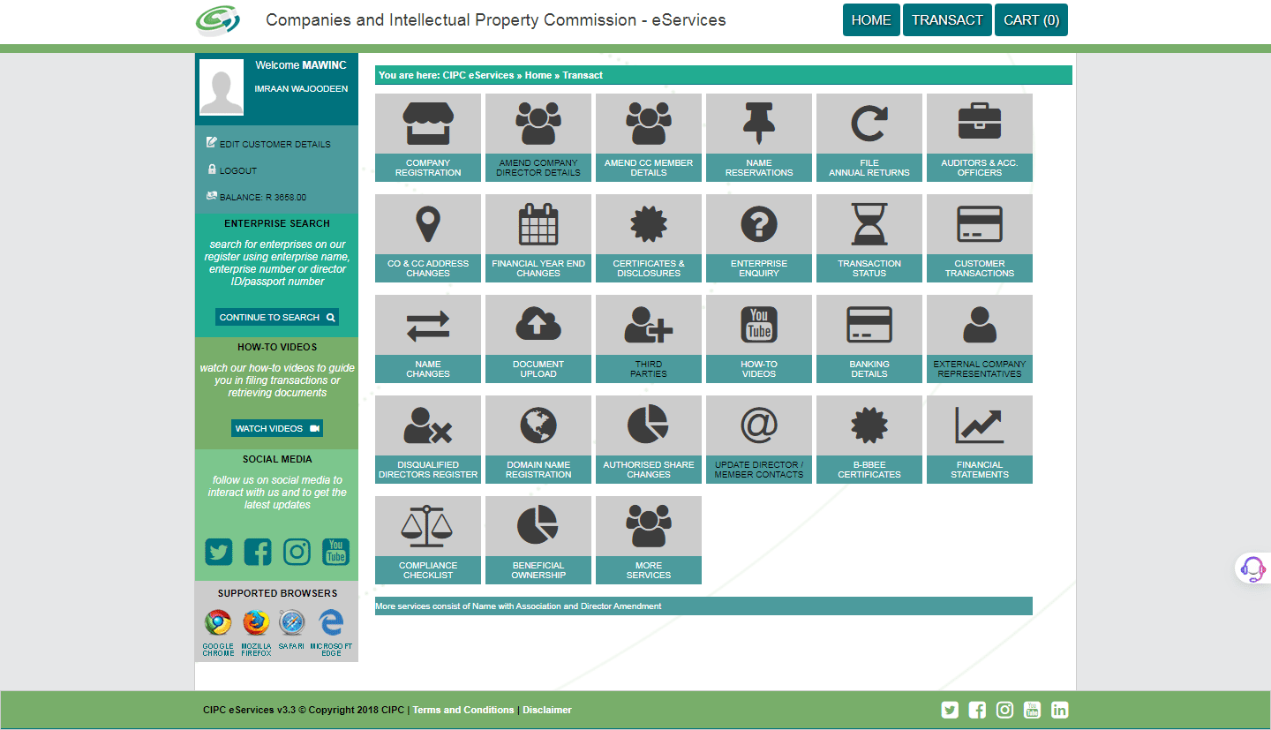
Task: Click the floating chat support bubble
Action: click(1252, 569)
